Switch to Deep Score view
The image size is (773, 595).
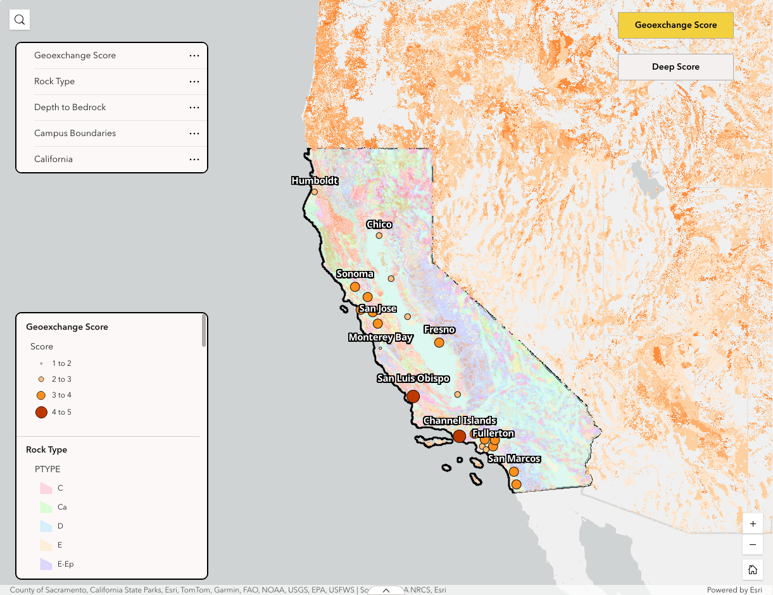(x=676, y=67)
